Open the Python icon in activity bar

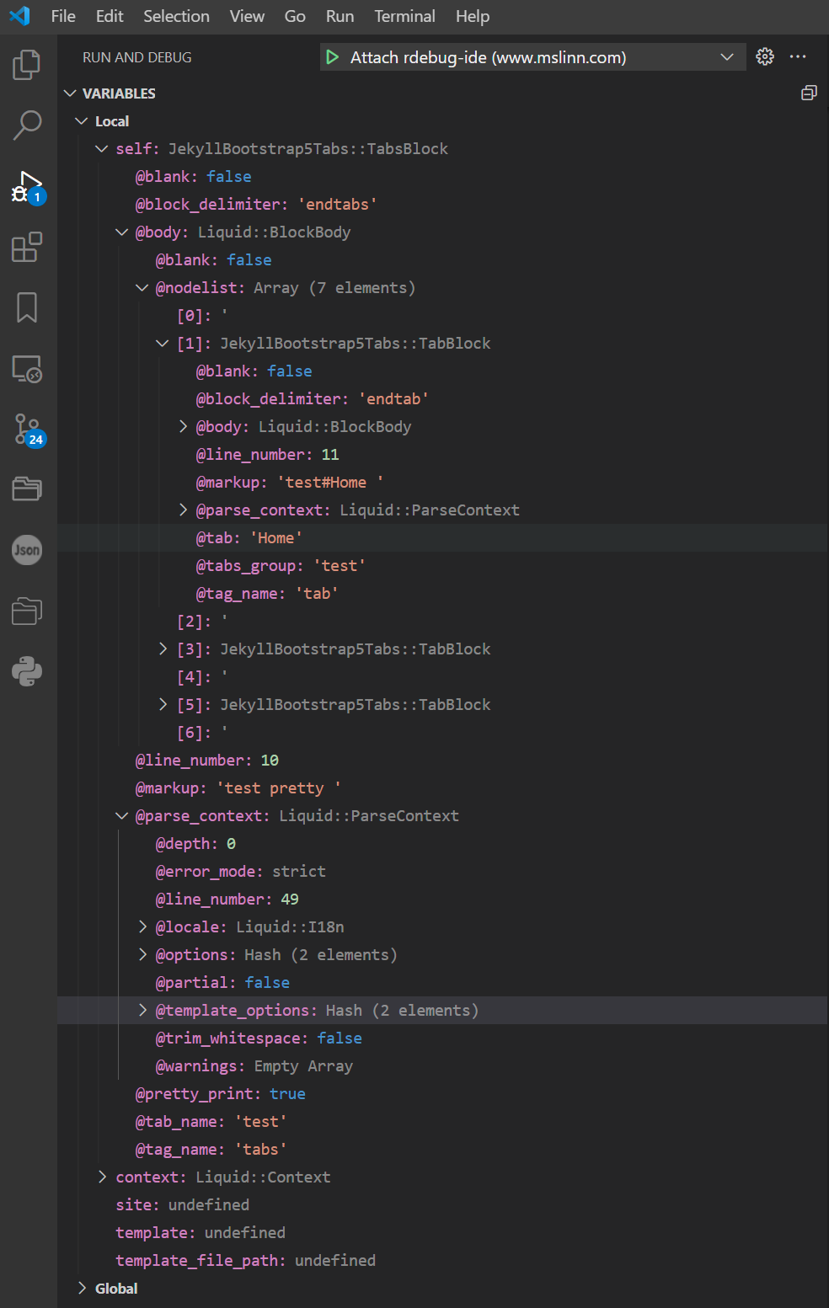pos(27,671)
